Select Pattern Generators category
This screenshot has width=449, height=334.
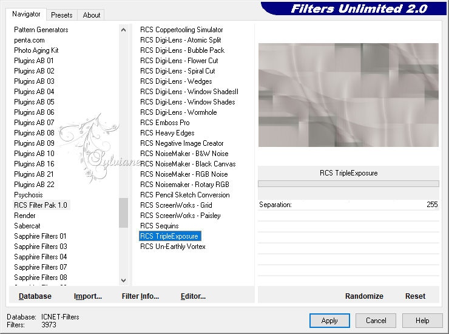point(41,30)
